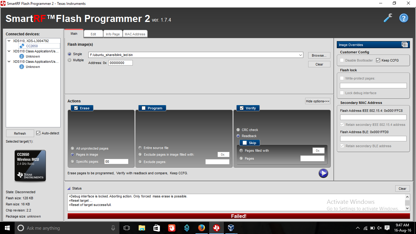Launch Firefox from the taskbar
This screenshot has height=234, width=416.
point(201,228)
